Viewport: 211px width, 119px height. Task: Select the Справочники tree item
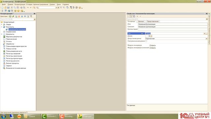11,32
